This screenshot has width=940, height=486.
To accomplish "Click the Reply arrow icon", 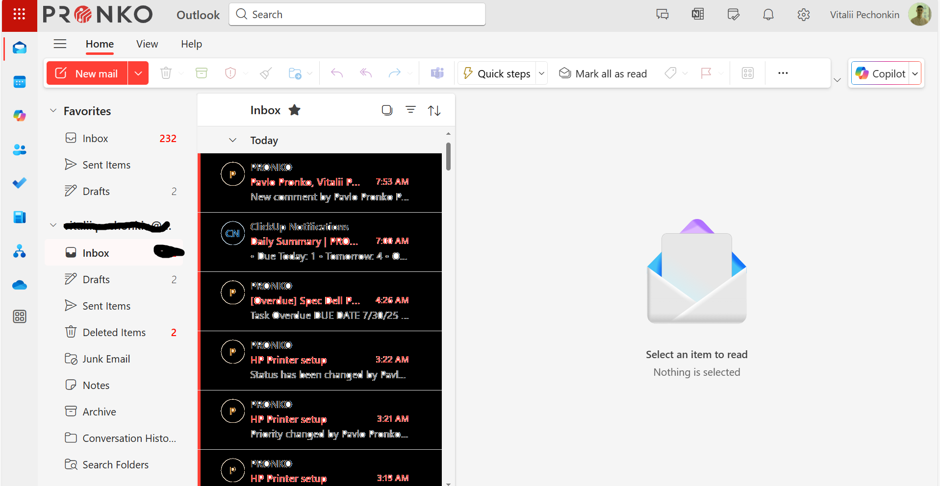I will pyautogui.click(x=337, y=73).
